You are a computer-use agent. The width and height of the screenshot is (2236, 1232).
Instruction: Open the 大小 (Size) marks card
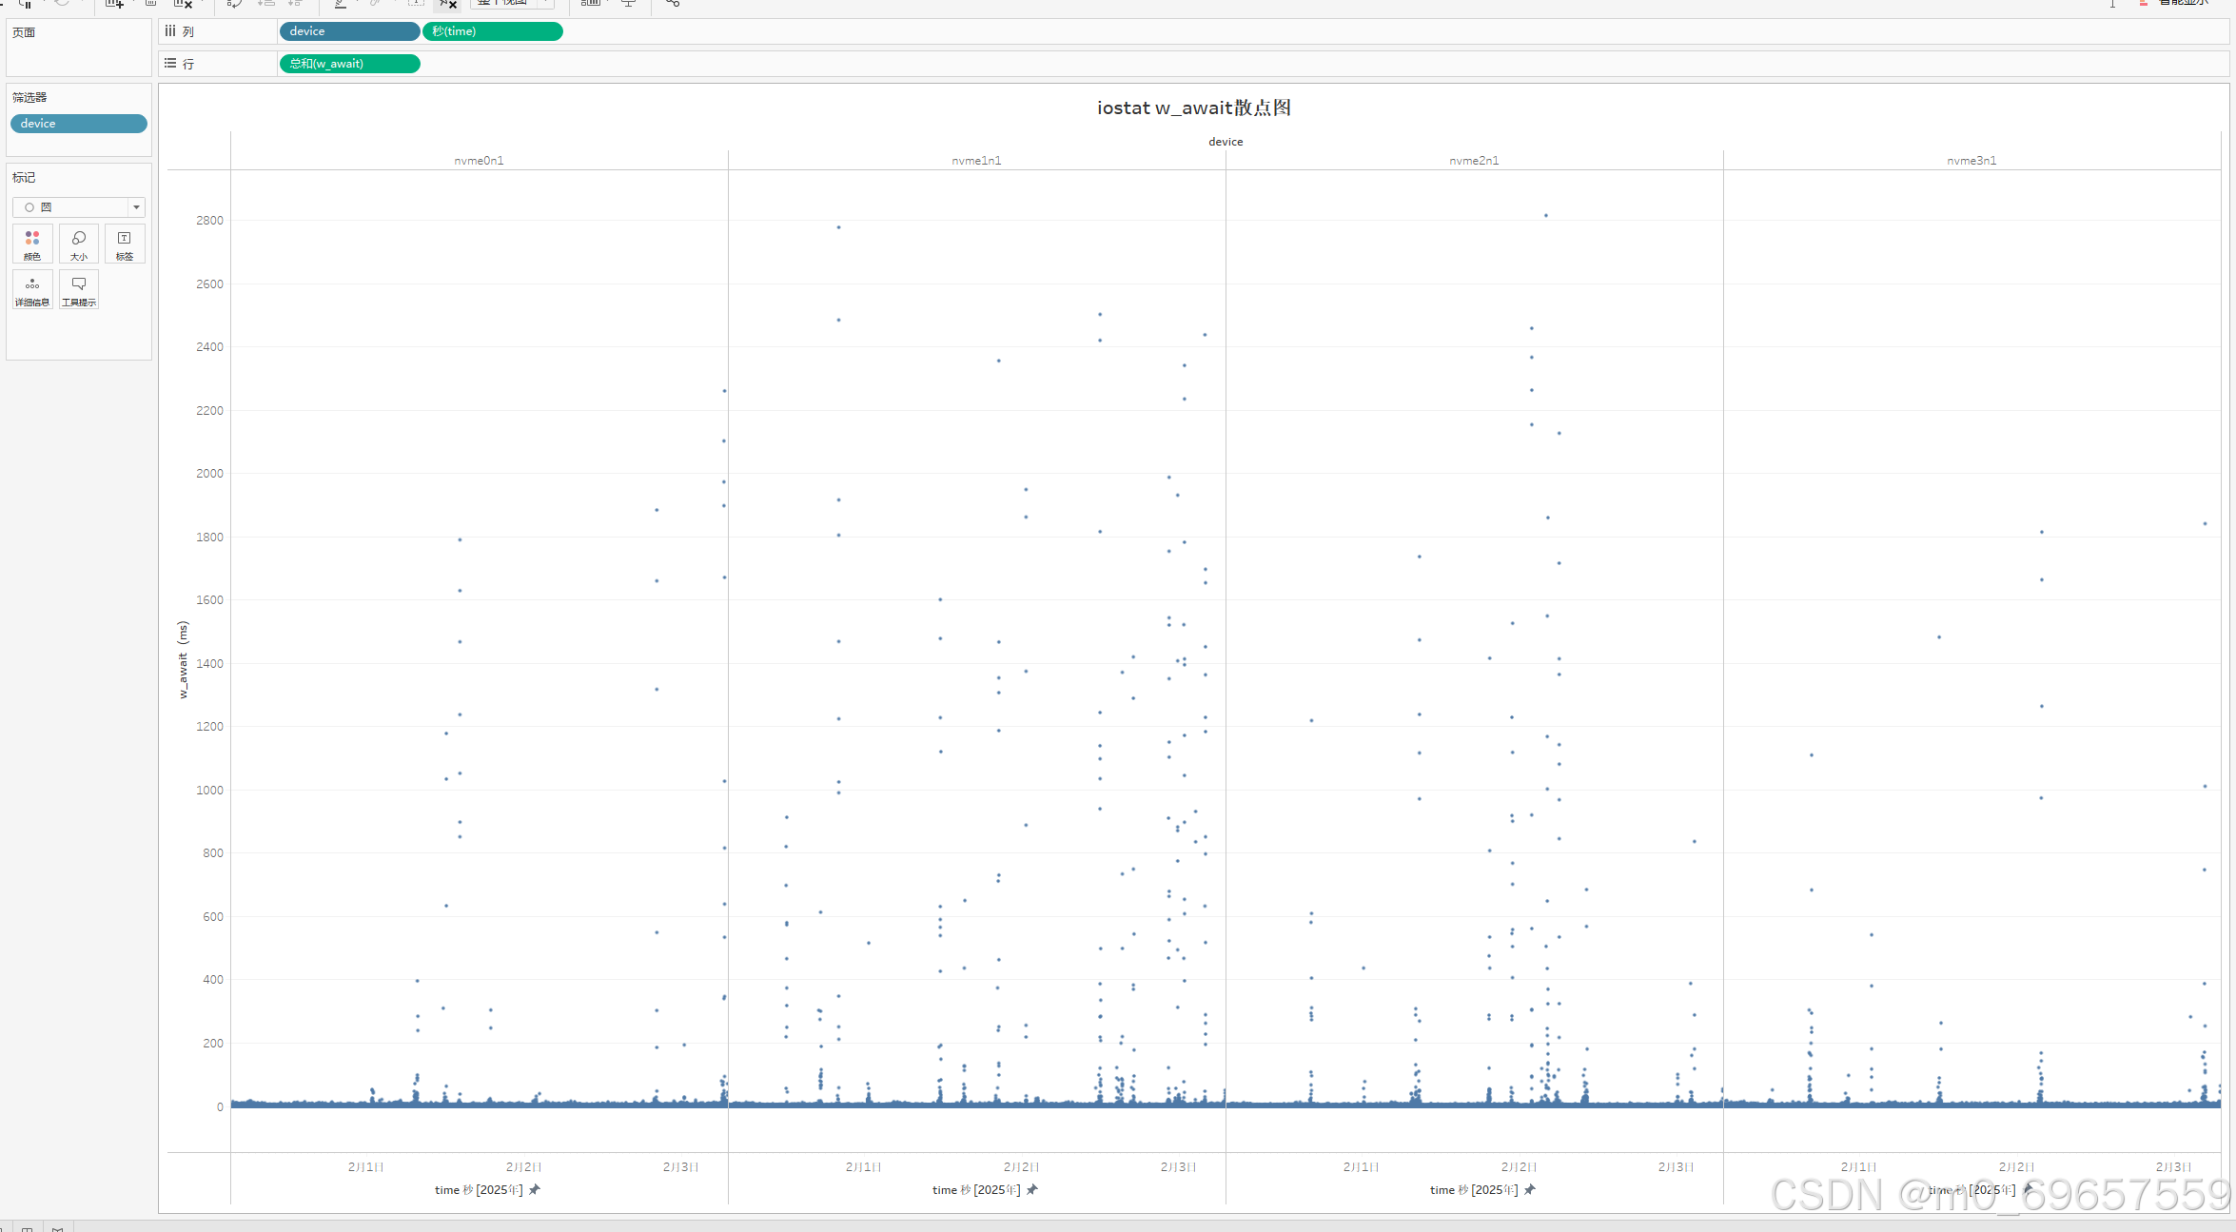(79, 244)
